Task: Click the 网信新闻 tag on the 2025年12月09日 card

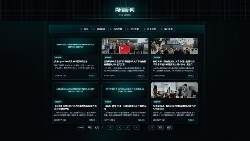Action: [x=157, y=57]
